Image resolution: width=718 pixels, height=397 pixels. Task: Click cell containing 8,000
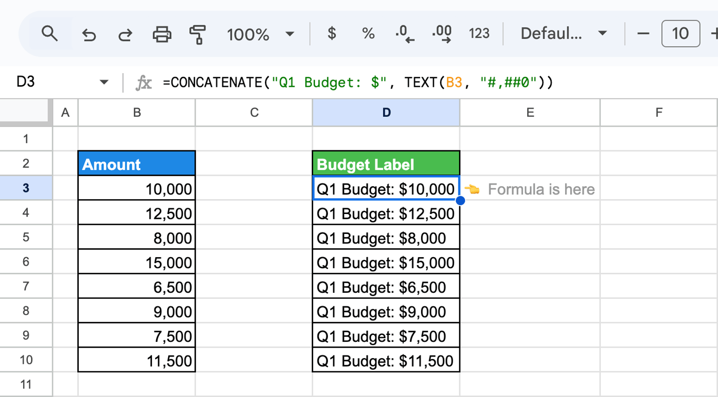click(x=137, y=237)
